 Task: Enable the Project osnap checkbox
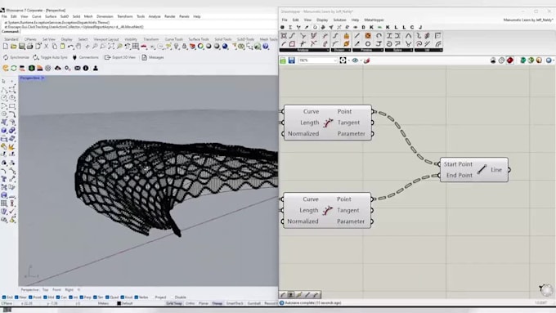point(153,297)
